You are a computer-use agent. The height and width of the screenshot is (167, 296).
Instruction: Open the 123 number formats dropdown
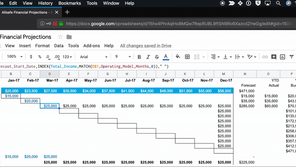[x=67, y=57]
